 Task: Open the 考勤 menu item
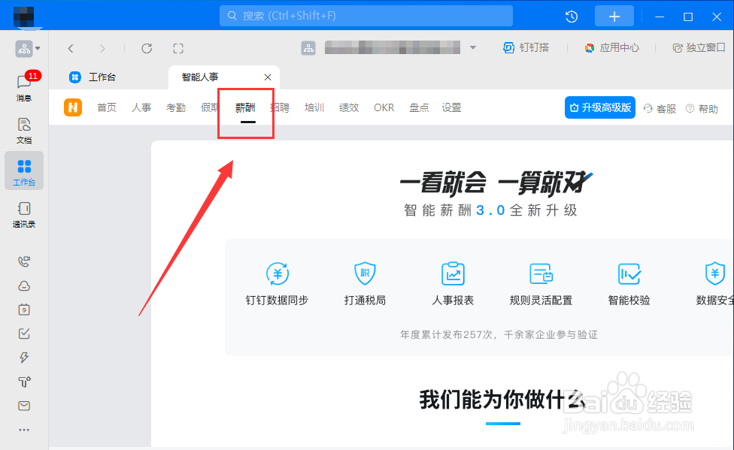click(176, 107)
